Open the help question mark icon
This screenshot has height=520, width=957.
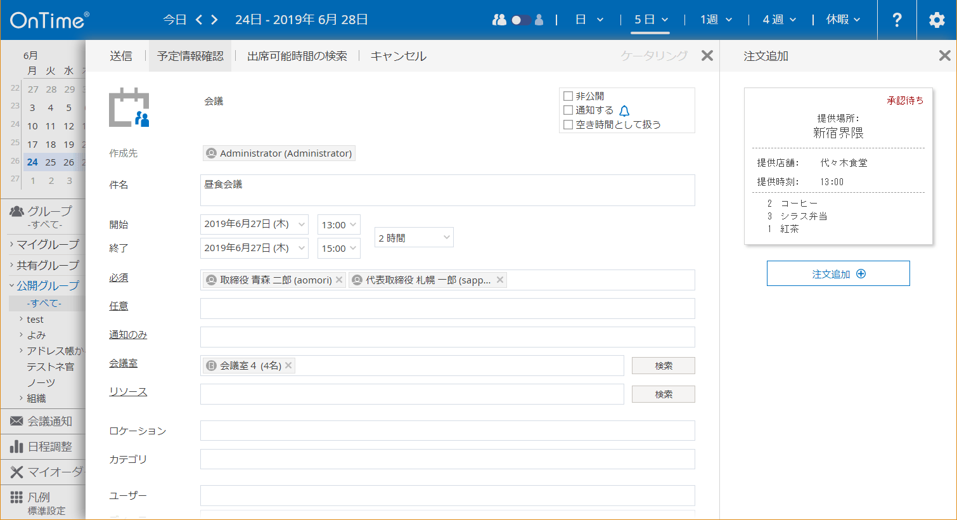coord(897,20)
